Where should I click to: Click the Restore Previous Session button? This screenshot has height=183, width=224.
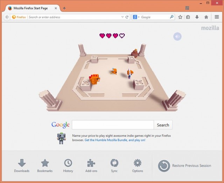[185, 166]
